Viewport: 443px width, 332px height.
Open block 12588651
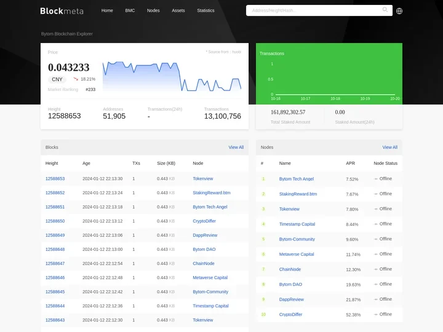coord(55,207)
